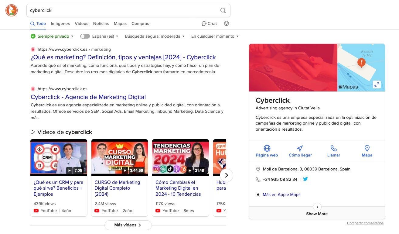399x234 pixels.
Task: Click the favicon of second cyberclick.es result
Action: click(x=33, y=89)
